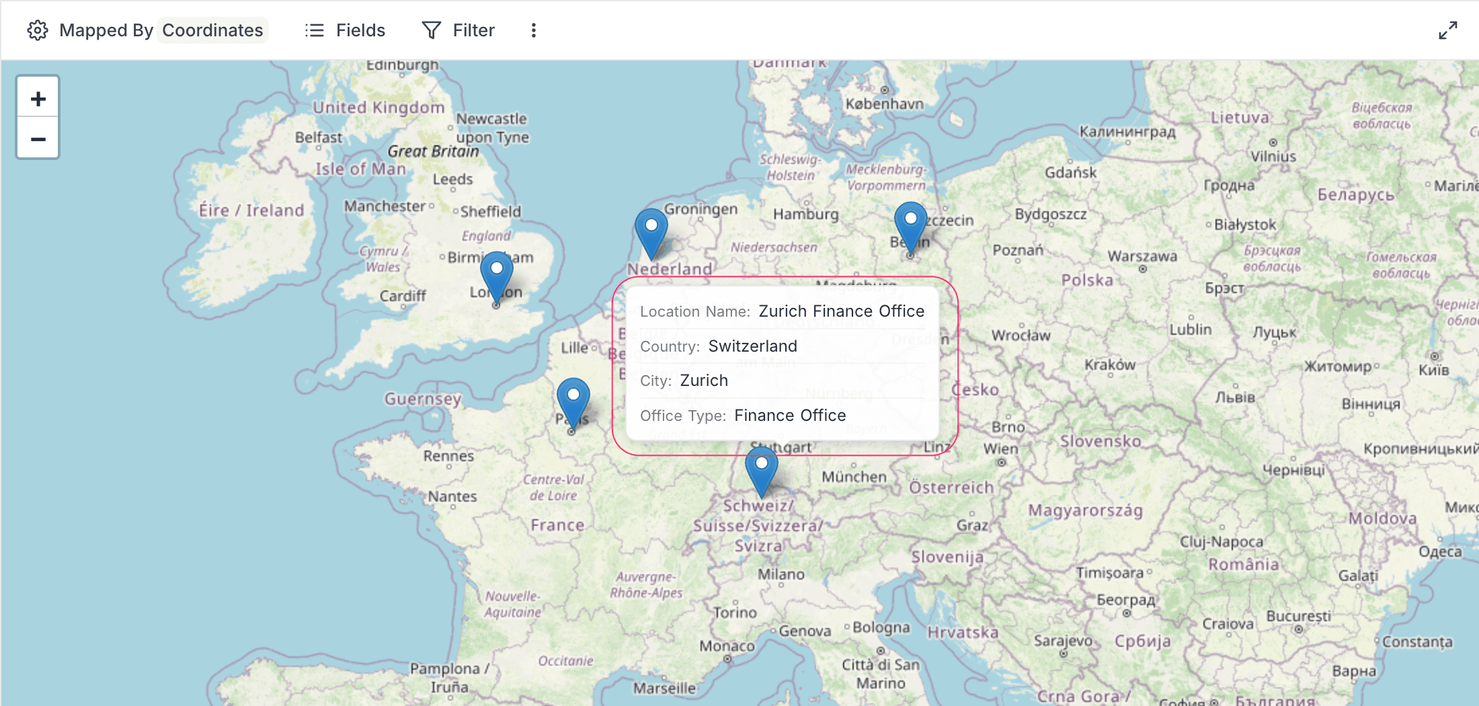Click the Mapped By label
Image resolution: width=1479 pixels, height=706 pixels.
106,30
